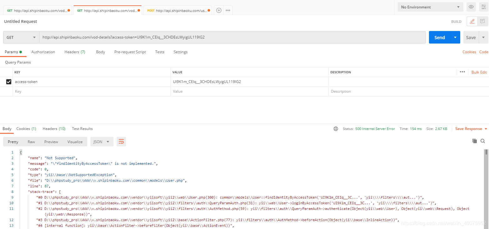Open the request Body tab

pyautogui.click(x=100, y=52)
